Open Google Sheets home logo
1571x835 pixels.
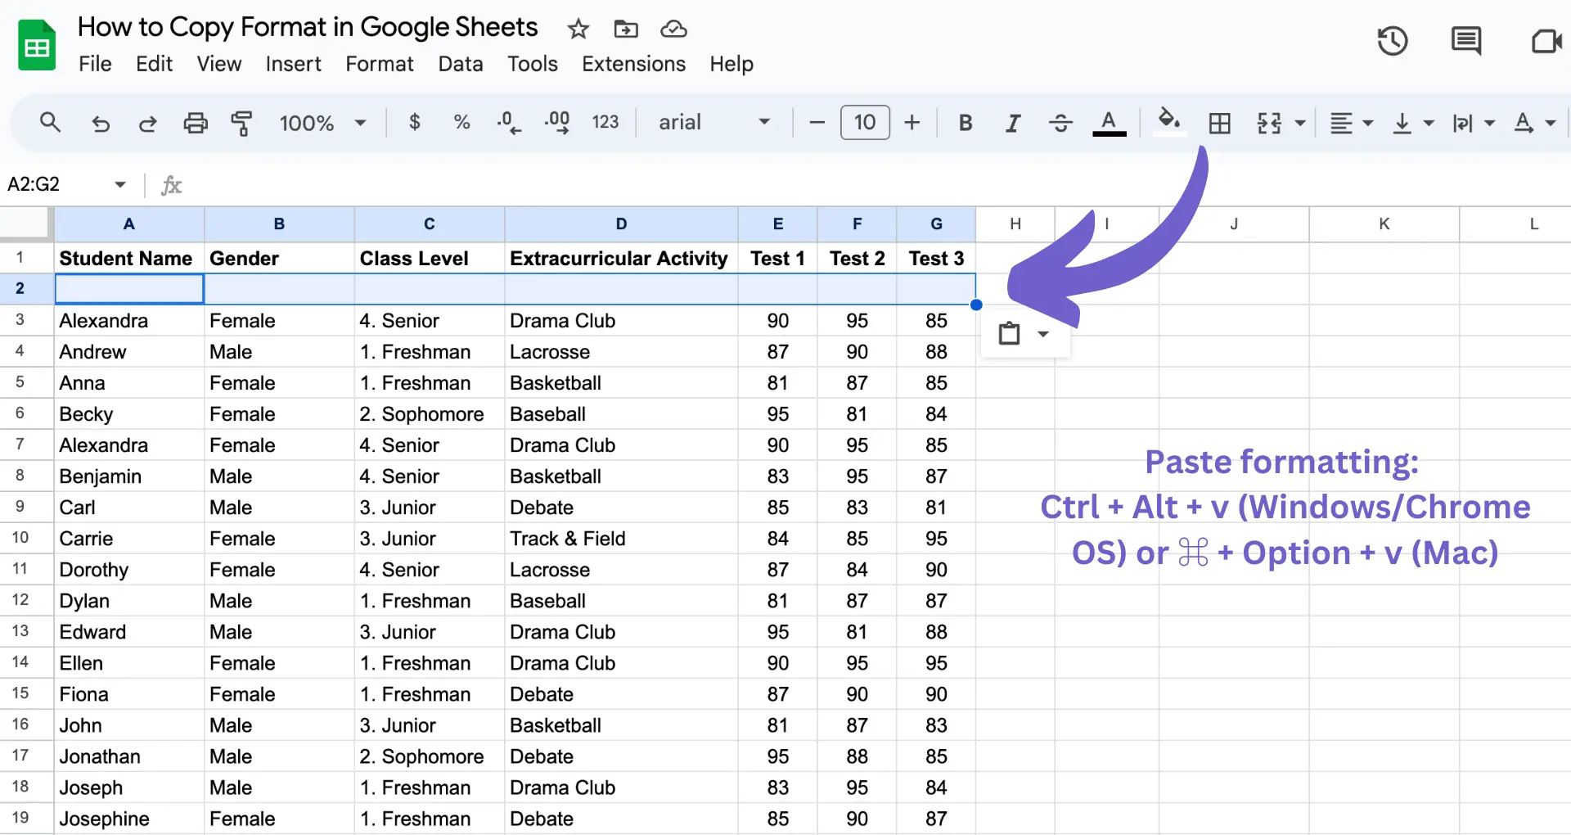tap(37, 45)
